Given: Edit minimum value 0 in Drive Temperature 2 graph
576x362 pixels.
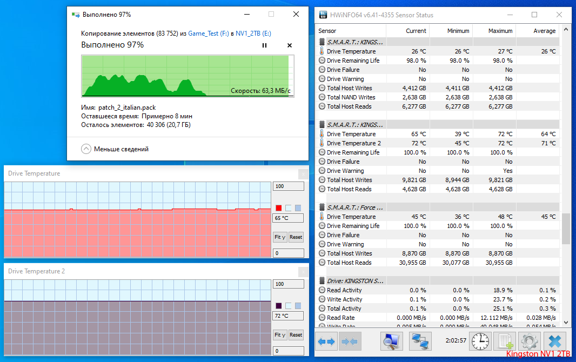Looking at the screenshot, I should click(x=289, y=351).
